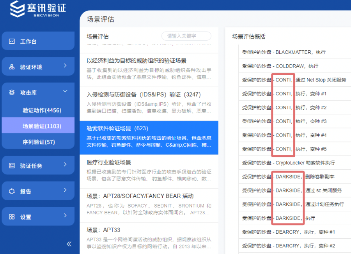
Task: Select 医疗行业验证场景 entry
Action: click(149, 172)
